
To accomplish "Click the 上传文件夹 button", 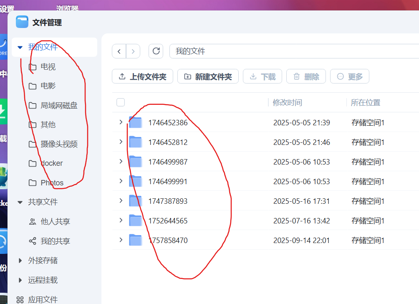I will click(142, 76).
